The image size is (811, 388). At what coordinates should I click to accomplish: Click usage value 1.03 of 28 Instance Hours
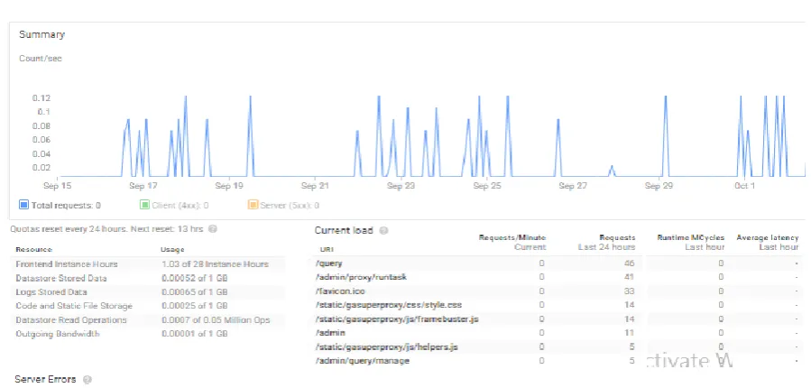click(x=215, y=263)
